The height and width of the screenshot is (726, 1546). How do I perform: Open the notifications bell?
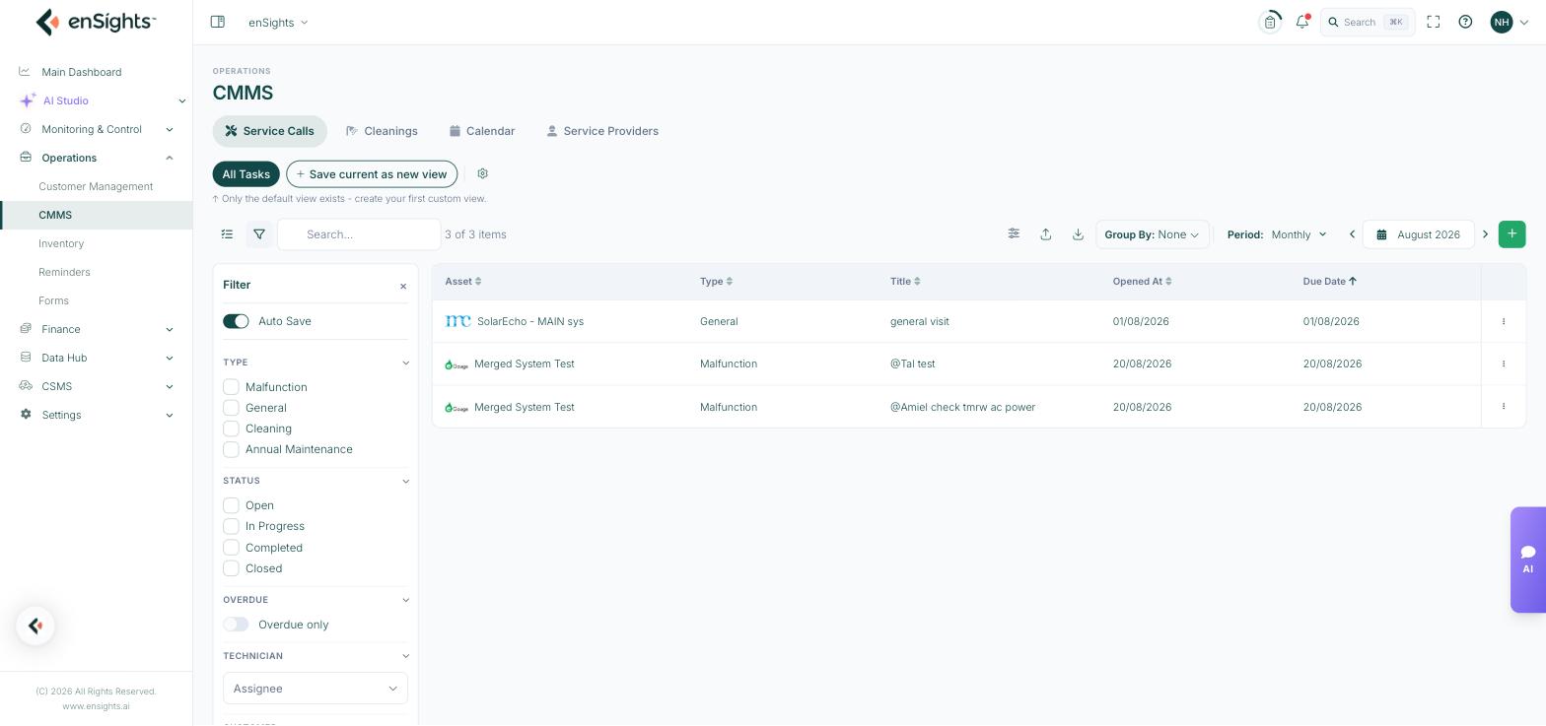tap(1302, 22)
